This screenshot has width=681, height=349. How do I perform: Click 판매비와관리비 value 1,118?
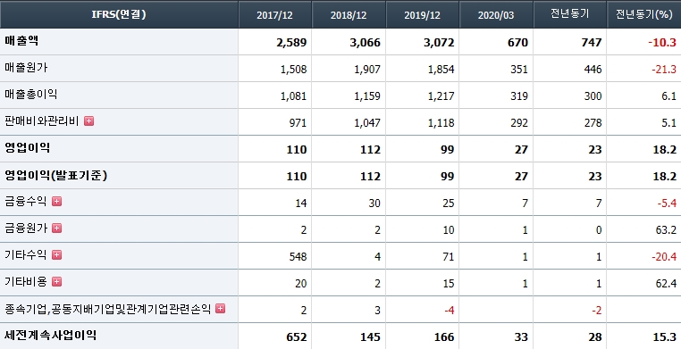(x=441, y=123)
